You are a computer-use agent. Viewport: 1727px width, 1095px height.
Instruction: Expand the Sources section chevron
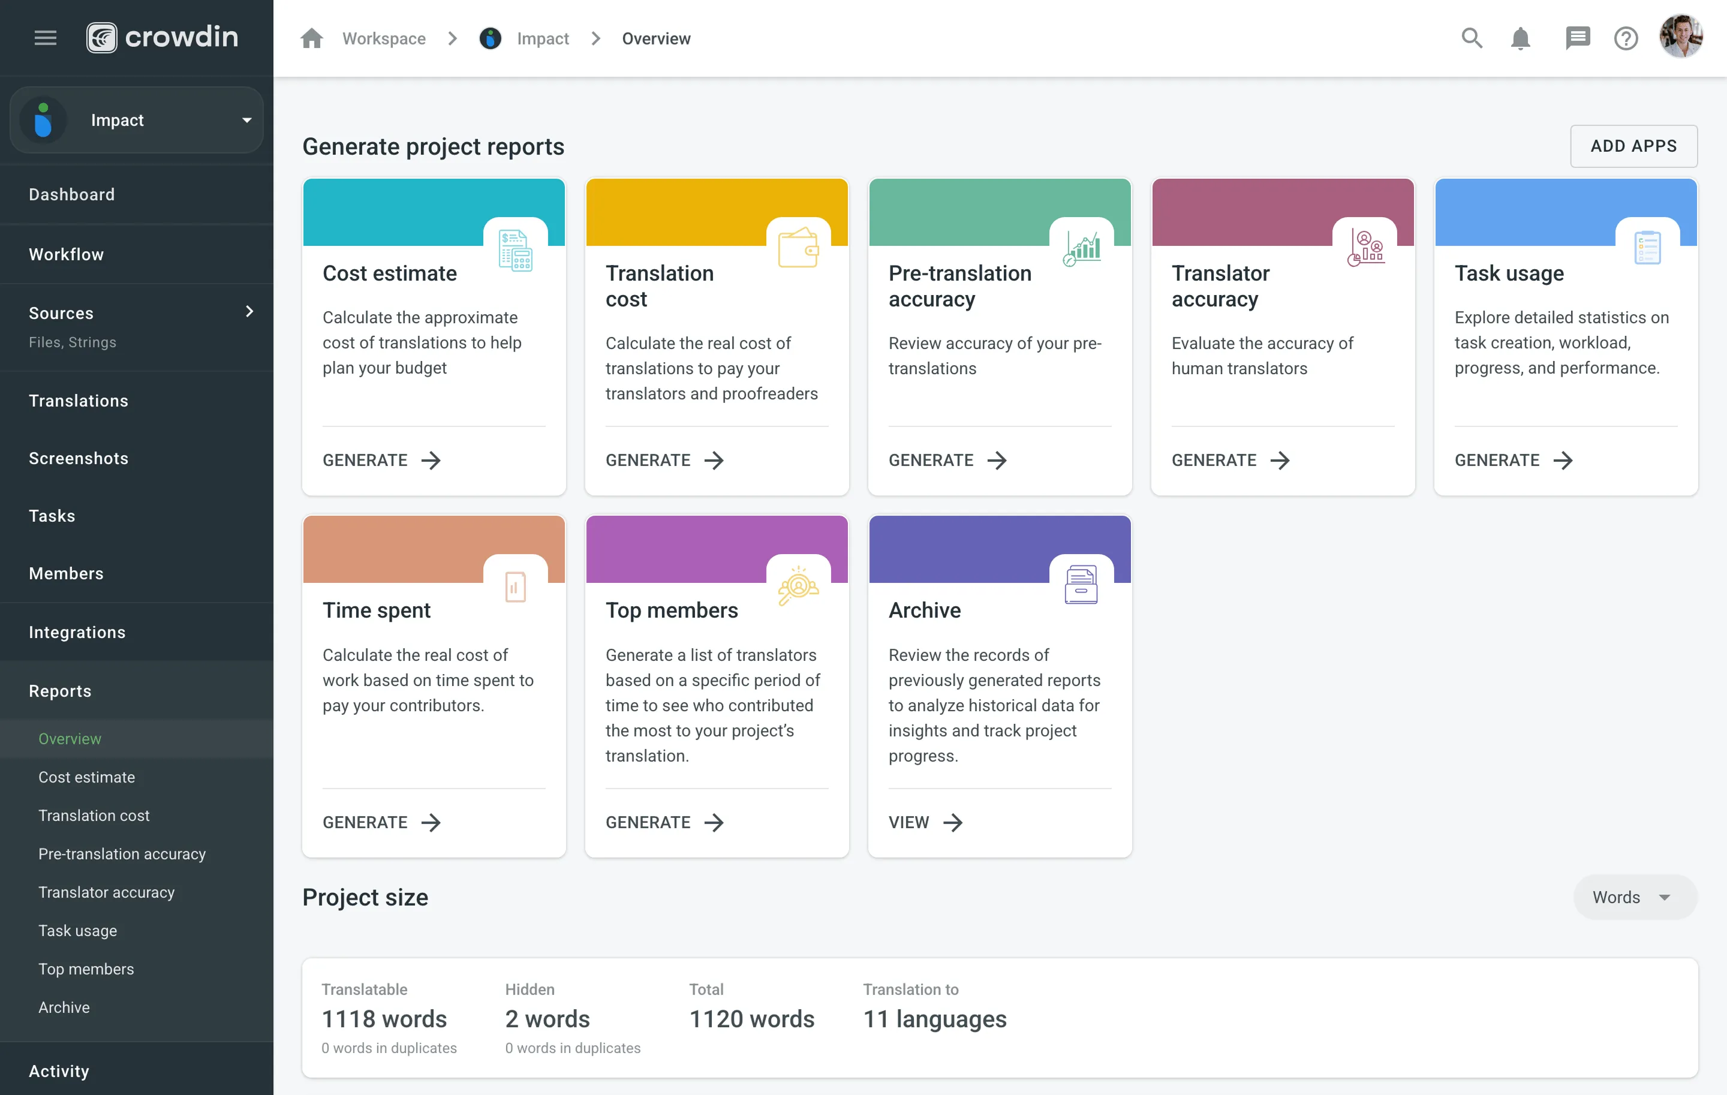[x=249, y=311]
